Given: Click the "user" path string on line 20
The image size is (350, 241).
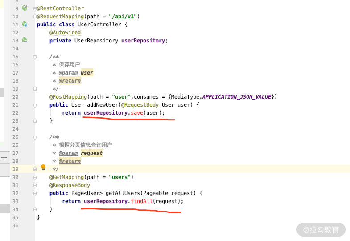Looking at the screenshot, I should click(121, 97).
